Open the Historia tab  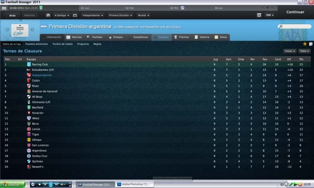pyautogui.click(x=202, y=37)
